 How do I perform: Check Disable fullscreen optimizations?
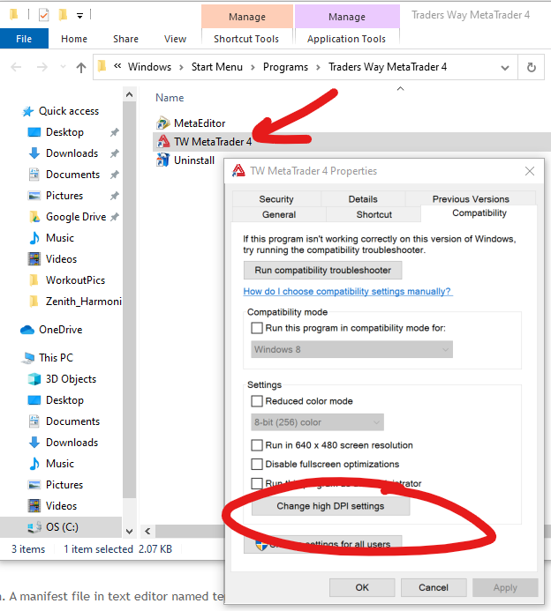(x=257, y=464)
